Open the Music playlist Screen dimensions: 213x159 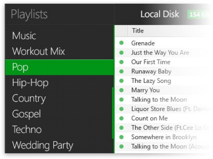coord(24,36)
